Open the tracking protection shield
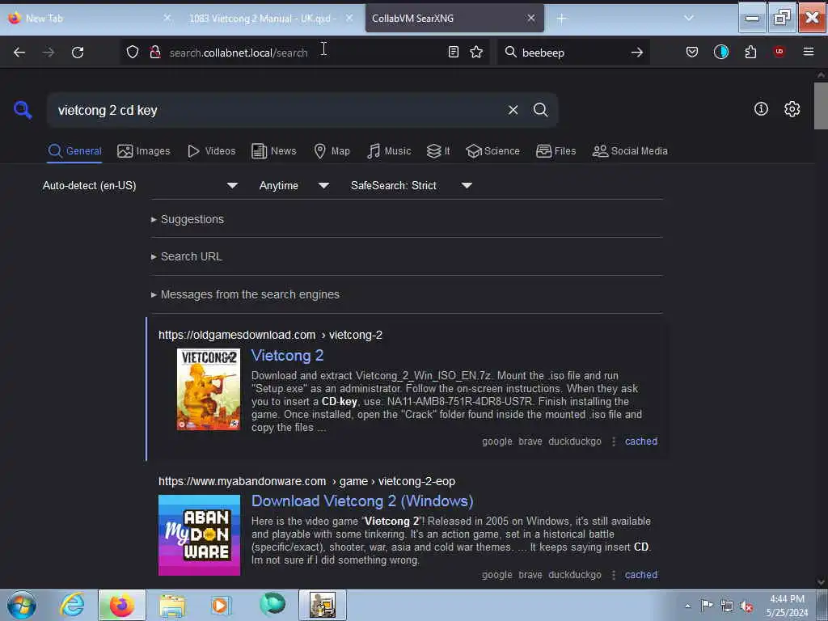The width and height of the screenshot is (828, 621). (x=133, y=52)
